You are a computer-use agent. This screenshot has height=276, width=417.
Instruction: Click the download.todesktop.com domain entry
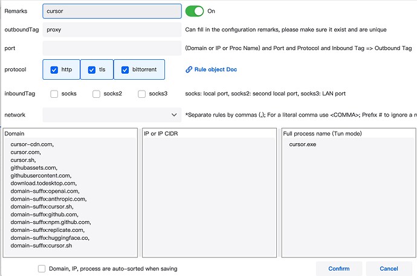44,183
